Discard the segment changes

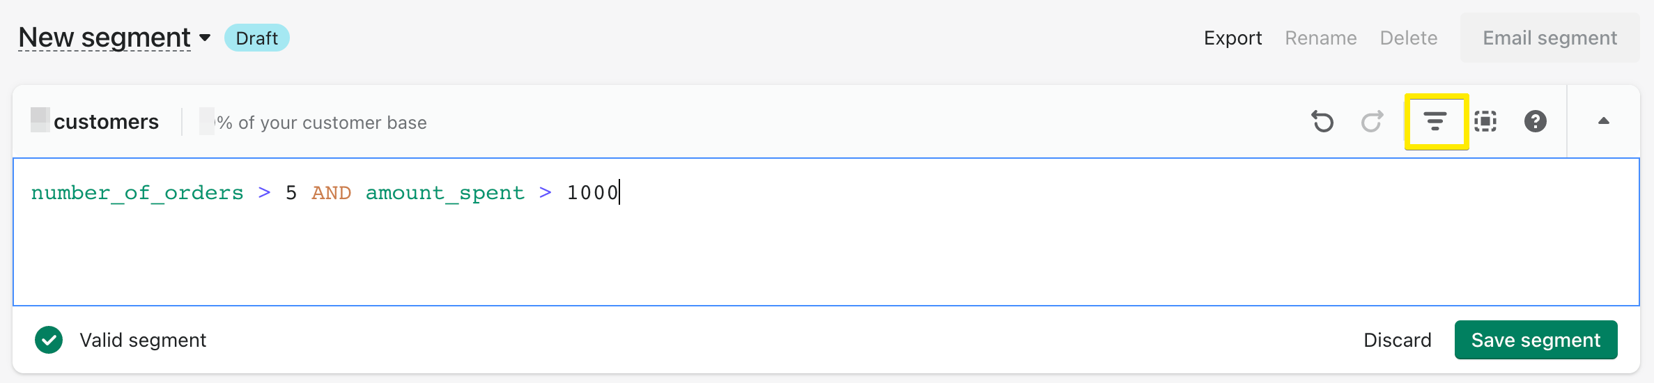pos(1397,340)
